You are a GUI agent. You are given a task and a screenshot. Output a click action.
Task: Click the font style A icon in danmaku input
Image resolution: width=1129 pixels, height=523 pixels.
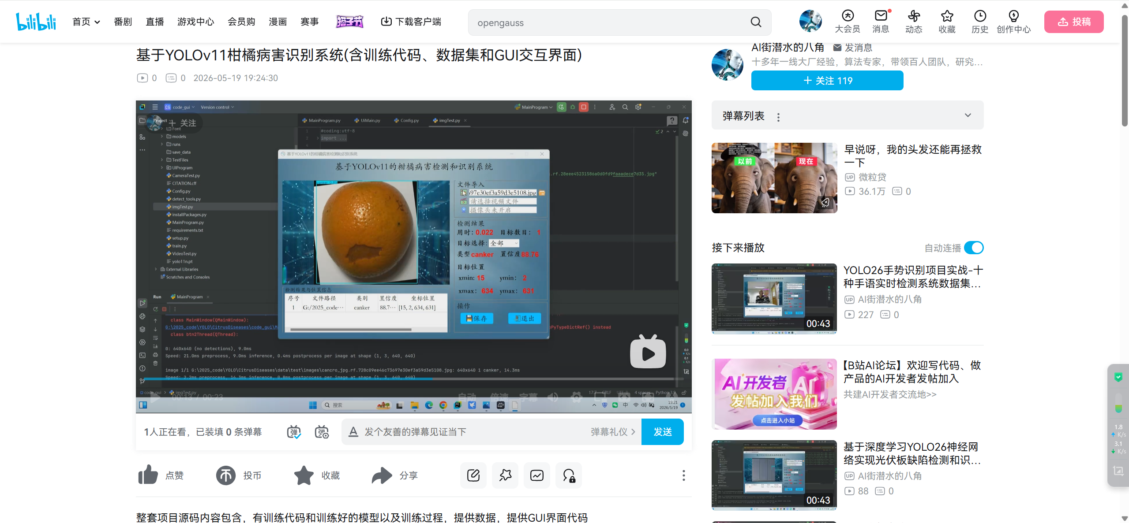click(x=353, y=432)
